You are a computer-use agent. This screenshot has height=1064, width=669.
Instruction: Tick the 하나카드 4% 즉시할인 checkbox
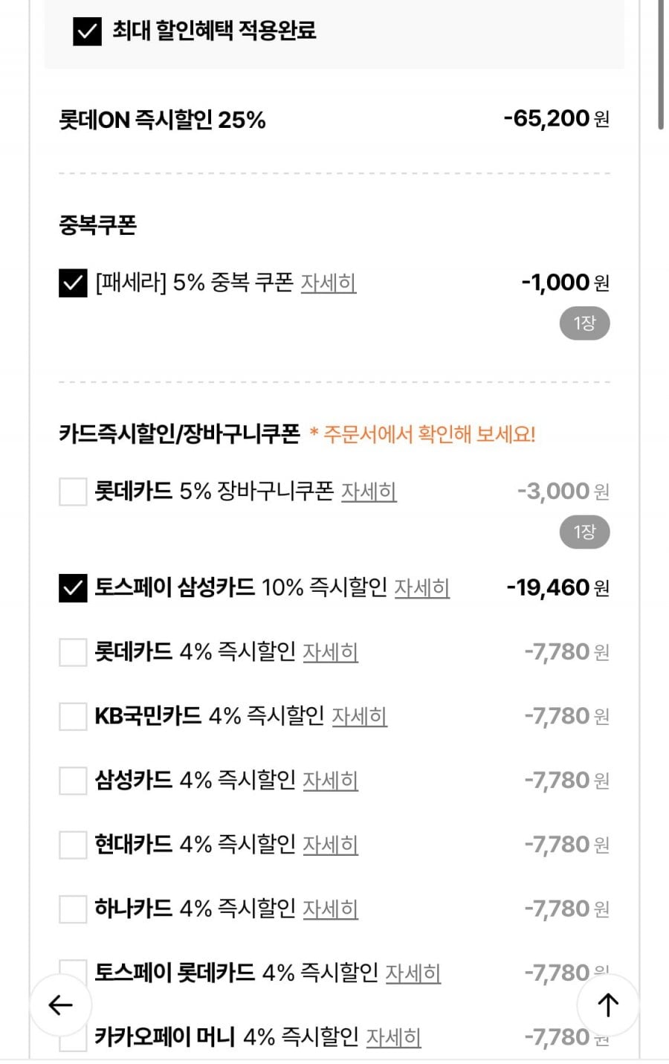click(73, 909)
